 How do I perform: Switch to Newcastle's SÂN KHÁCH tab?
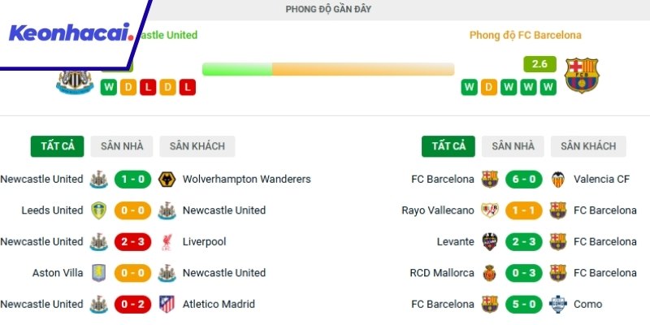click(197, 146)
